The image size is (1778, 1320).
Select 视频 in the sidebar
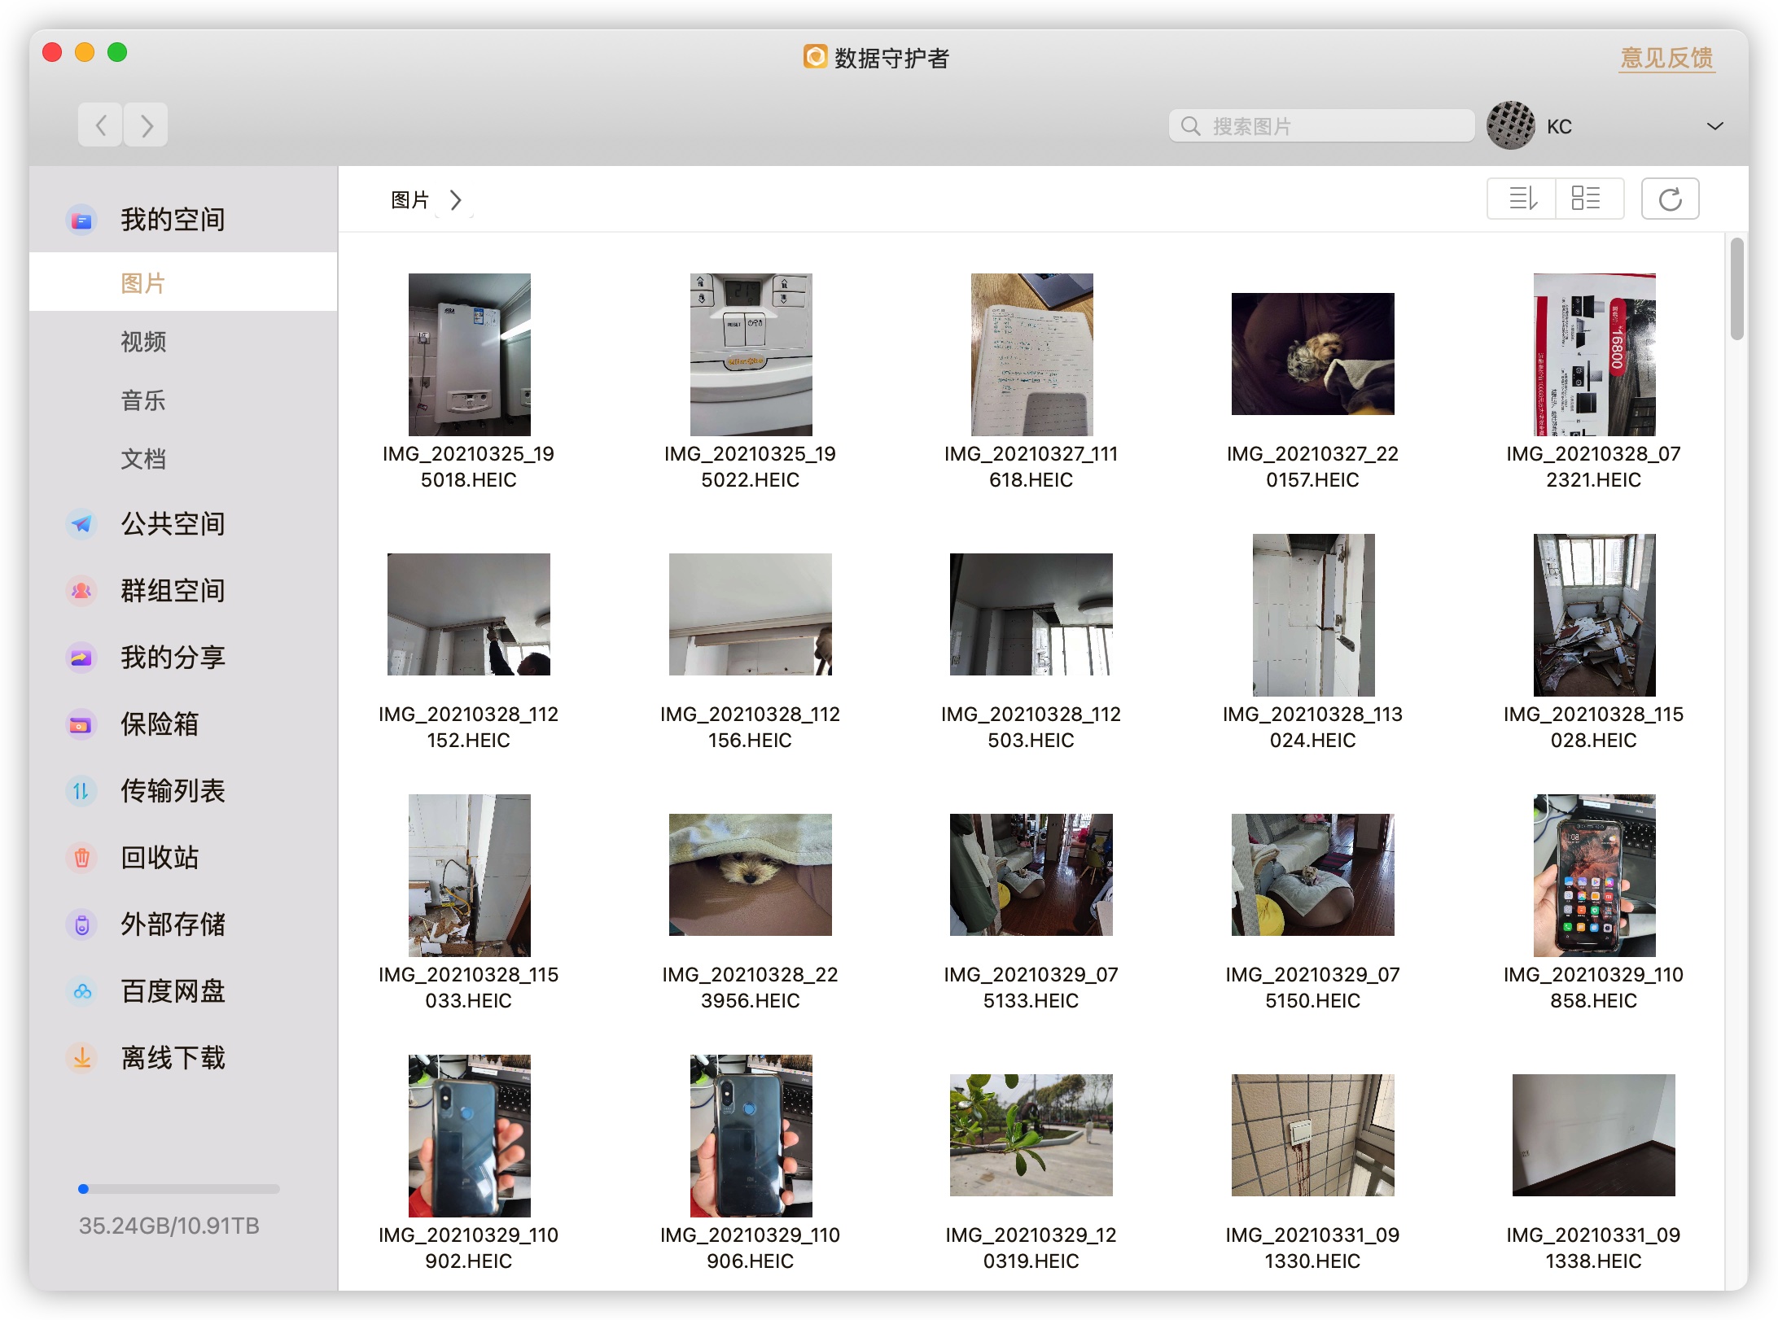tap(143, 342)
